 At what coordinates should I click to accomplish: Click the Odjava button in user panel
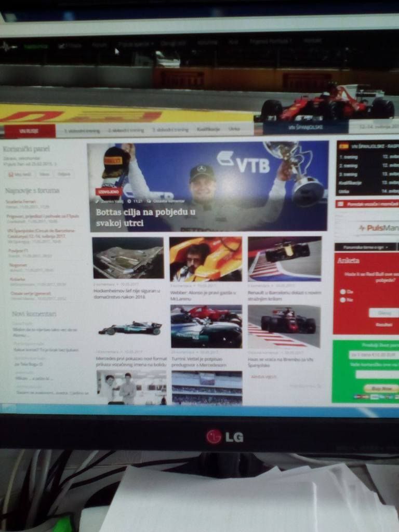pos(63,174)
